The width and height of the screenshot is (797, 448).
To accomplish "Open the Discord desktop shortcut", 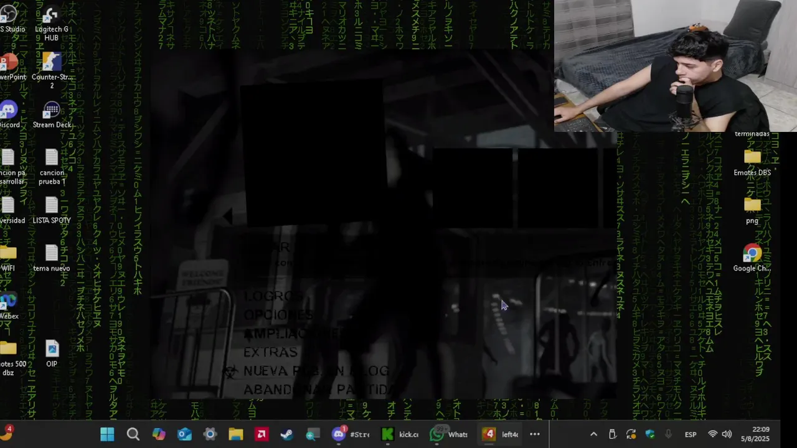I will [9, 115].
